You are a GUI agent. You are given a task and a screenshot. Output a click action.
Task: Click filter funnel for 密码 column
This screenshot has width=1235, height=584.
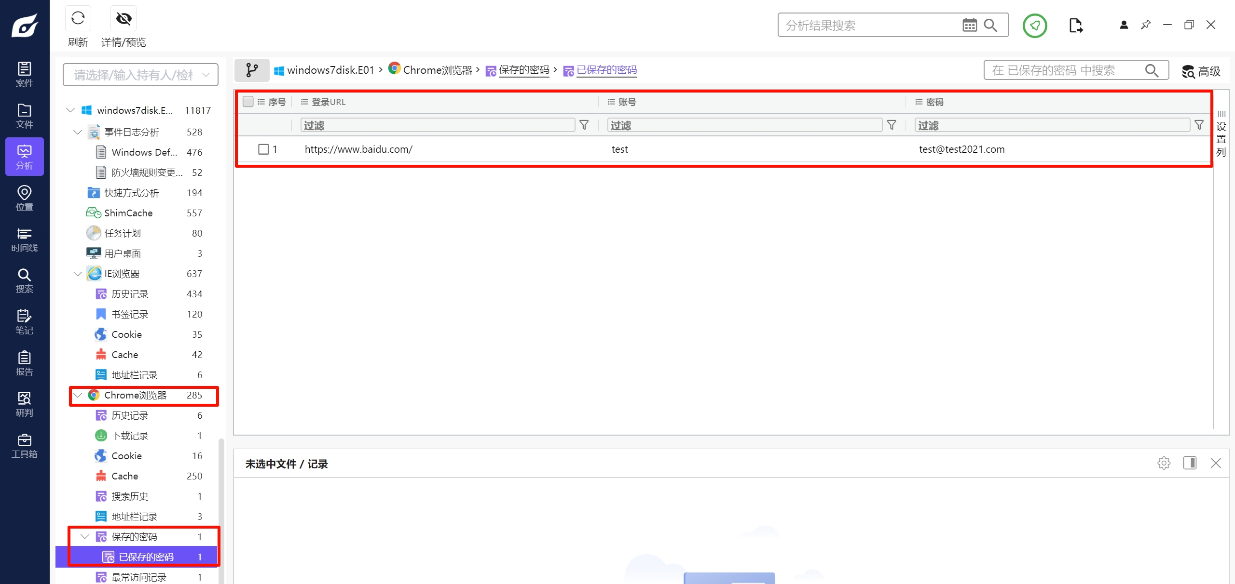coord(1199,125)
